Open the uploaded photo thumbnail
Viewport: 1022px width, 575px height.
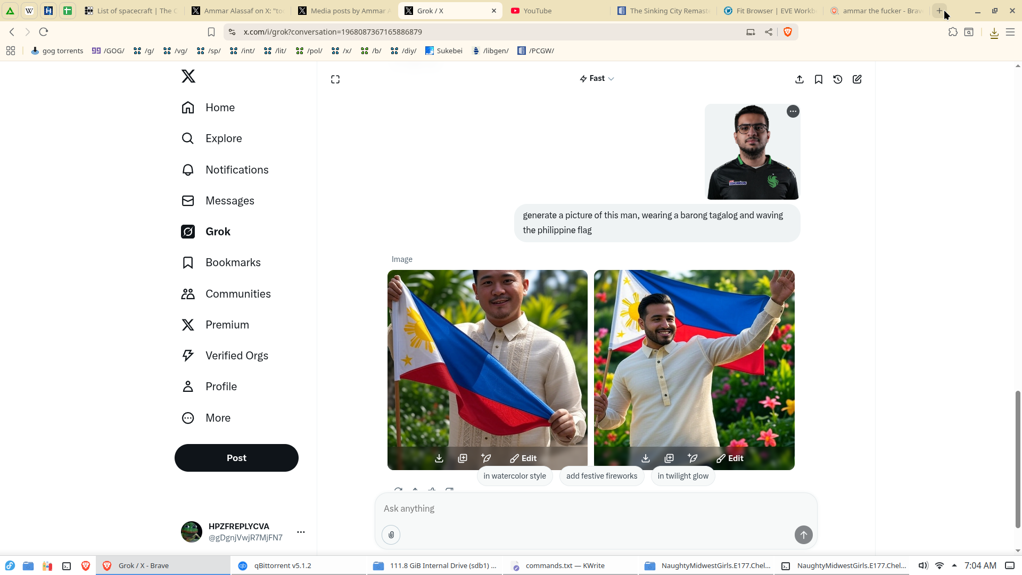pos(753,152)
